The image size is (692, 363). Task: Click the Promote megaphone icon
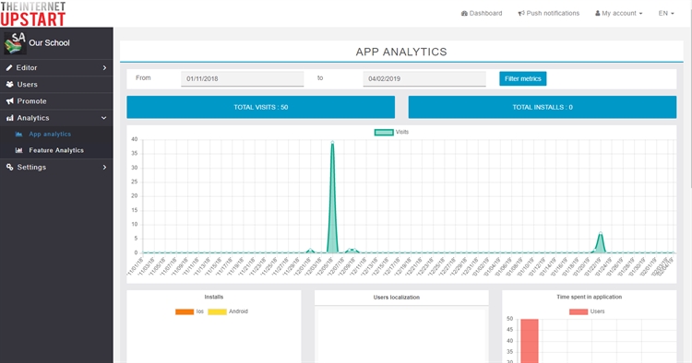tap(10, 101)
